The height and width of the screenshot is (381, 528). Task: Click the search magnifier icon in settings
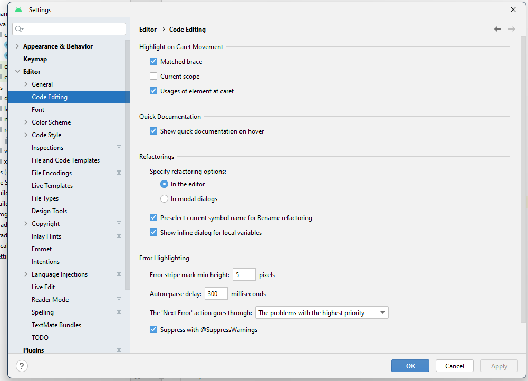[19, 29]
